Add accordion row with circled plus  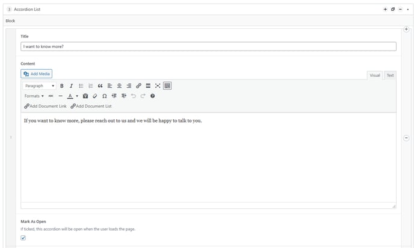(x=406, y=29)
